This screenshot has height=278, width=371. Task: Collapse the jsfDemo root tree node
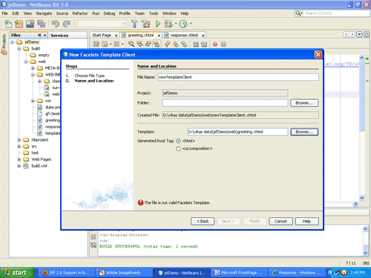pos(12,42)
